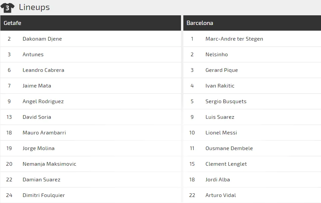Select the Lineups section heading
This screenshot has width=321, height=203.
point(34,7)
